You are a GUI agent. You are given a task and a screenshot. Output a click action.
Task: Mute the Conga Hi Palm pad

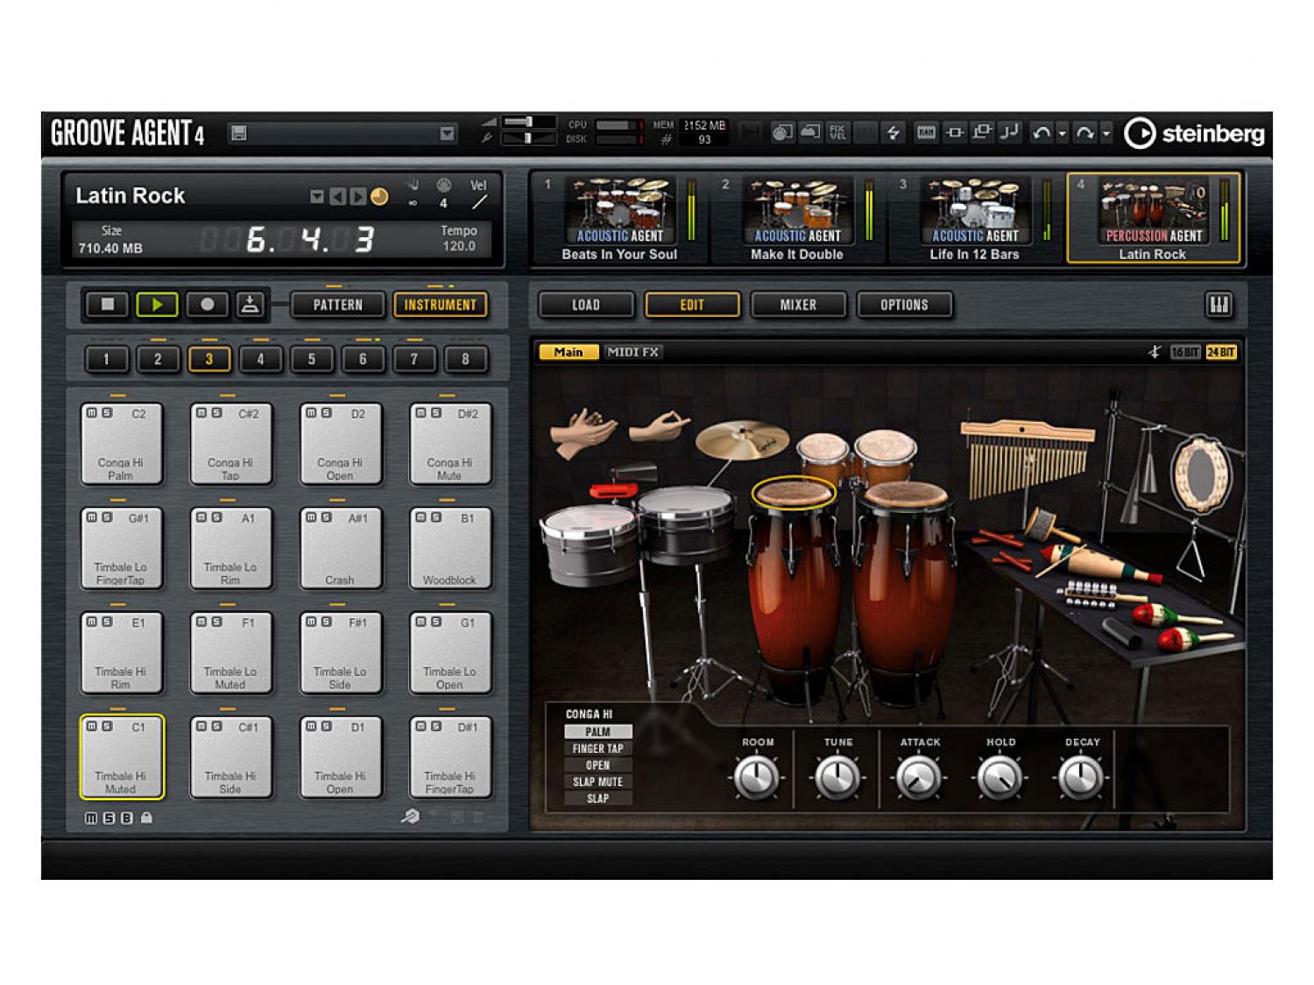91,413
